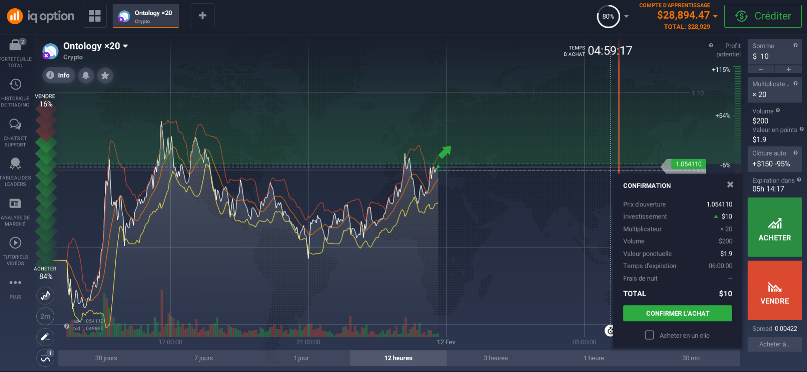Open the Plus three-dots menu

tap(15, 282)
